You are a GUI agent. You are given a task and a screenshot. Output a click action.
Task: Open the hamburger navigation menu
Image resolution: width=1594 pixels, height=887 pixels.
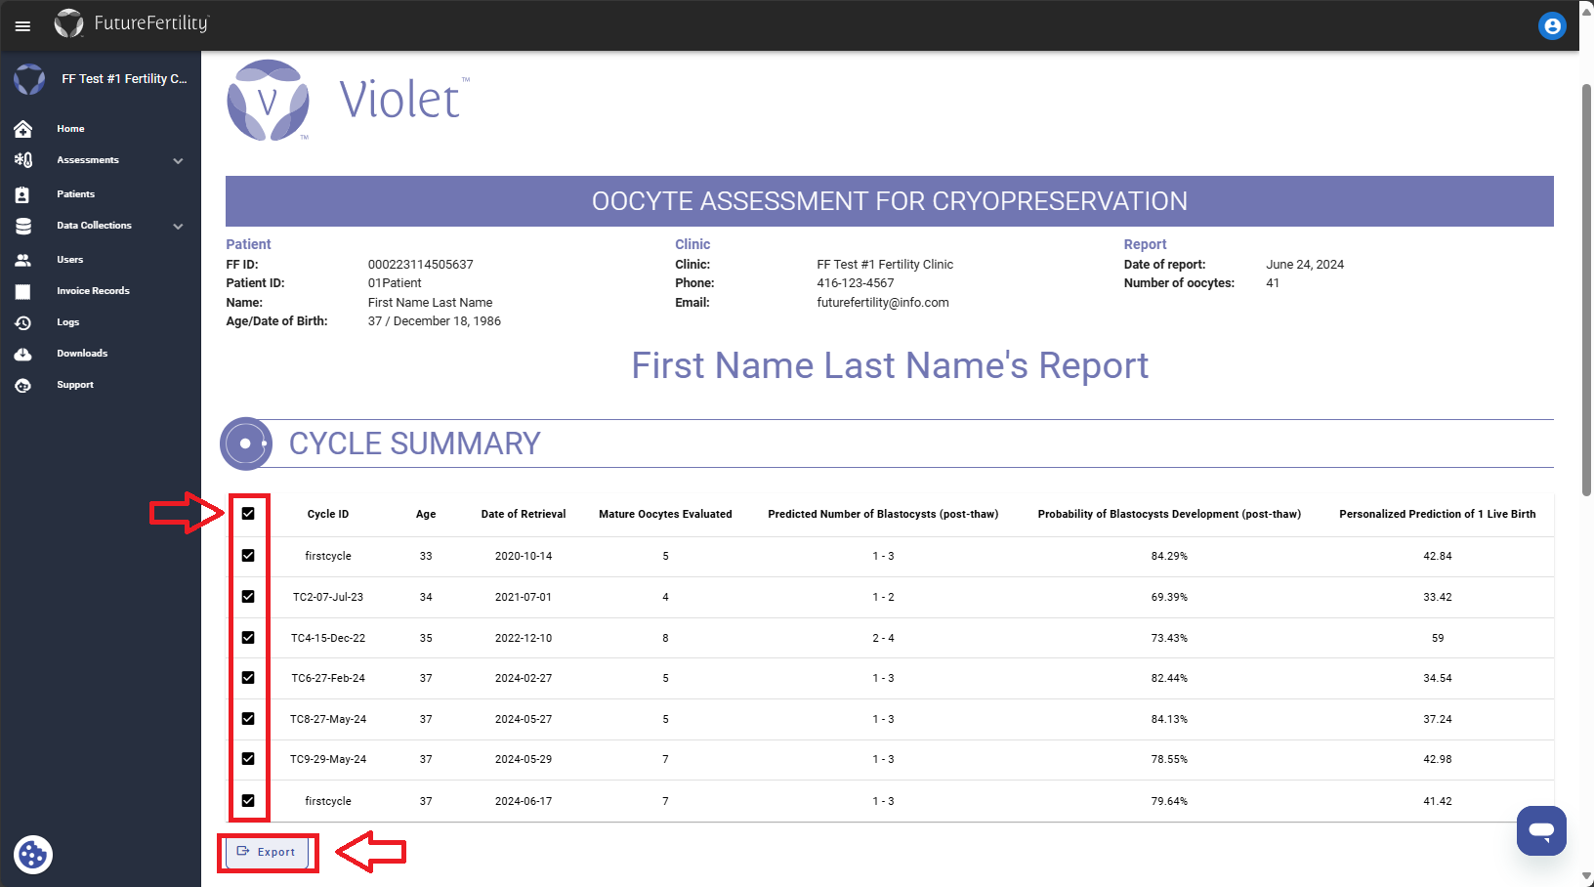point(21,25)
